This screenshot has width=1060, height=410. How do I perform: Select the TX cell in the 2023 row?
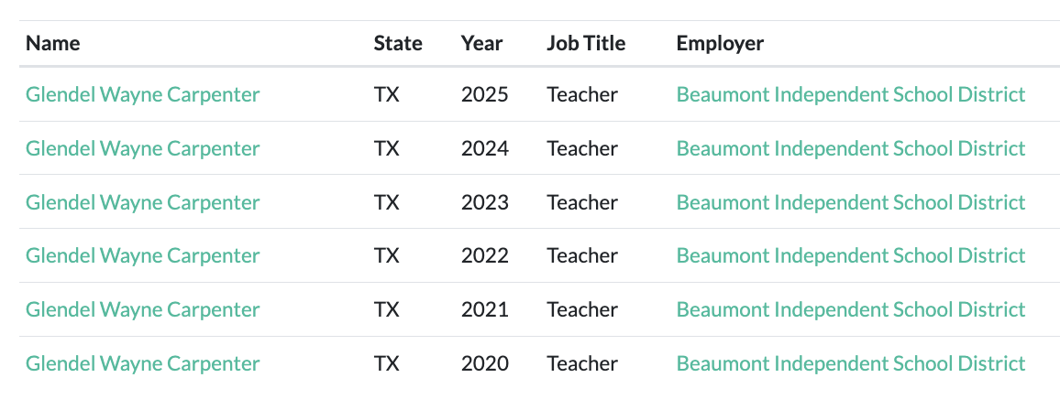point(387,202)
